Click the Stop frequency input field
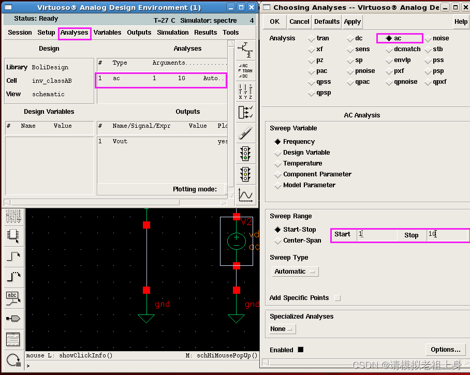This screenshot has height=375, width=470. (x=447, y=235)
